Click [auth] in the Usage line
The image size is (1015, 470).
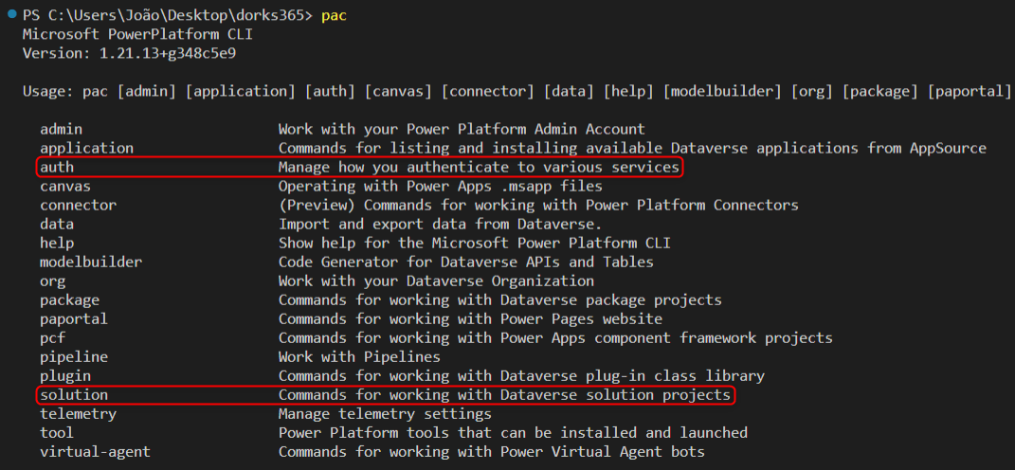pos(330,91)
